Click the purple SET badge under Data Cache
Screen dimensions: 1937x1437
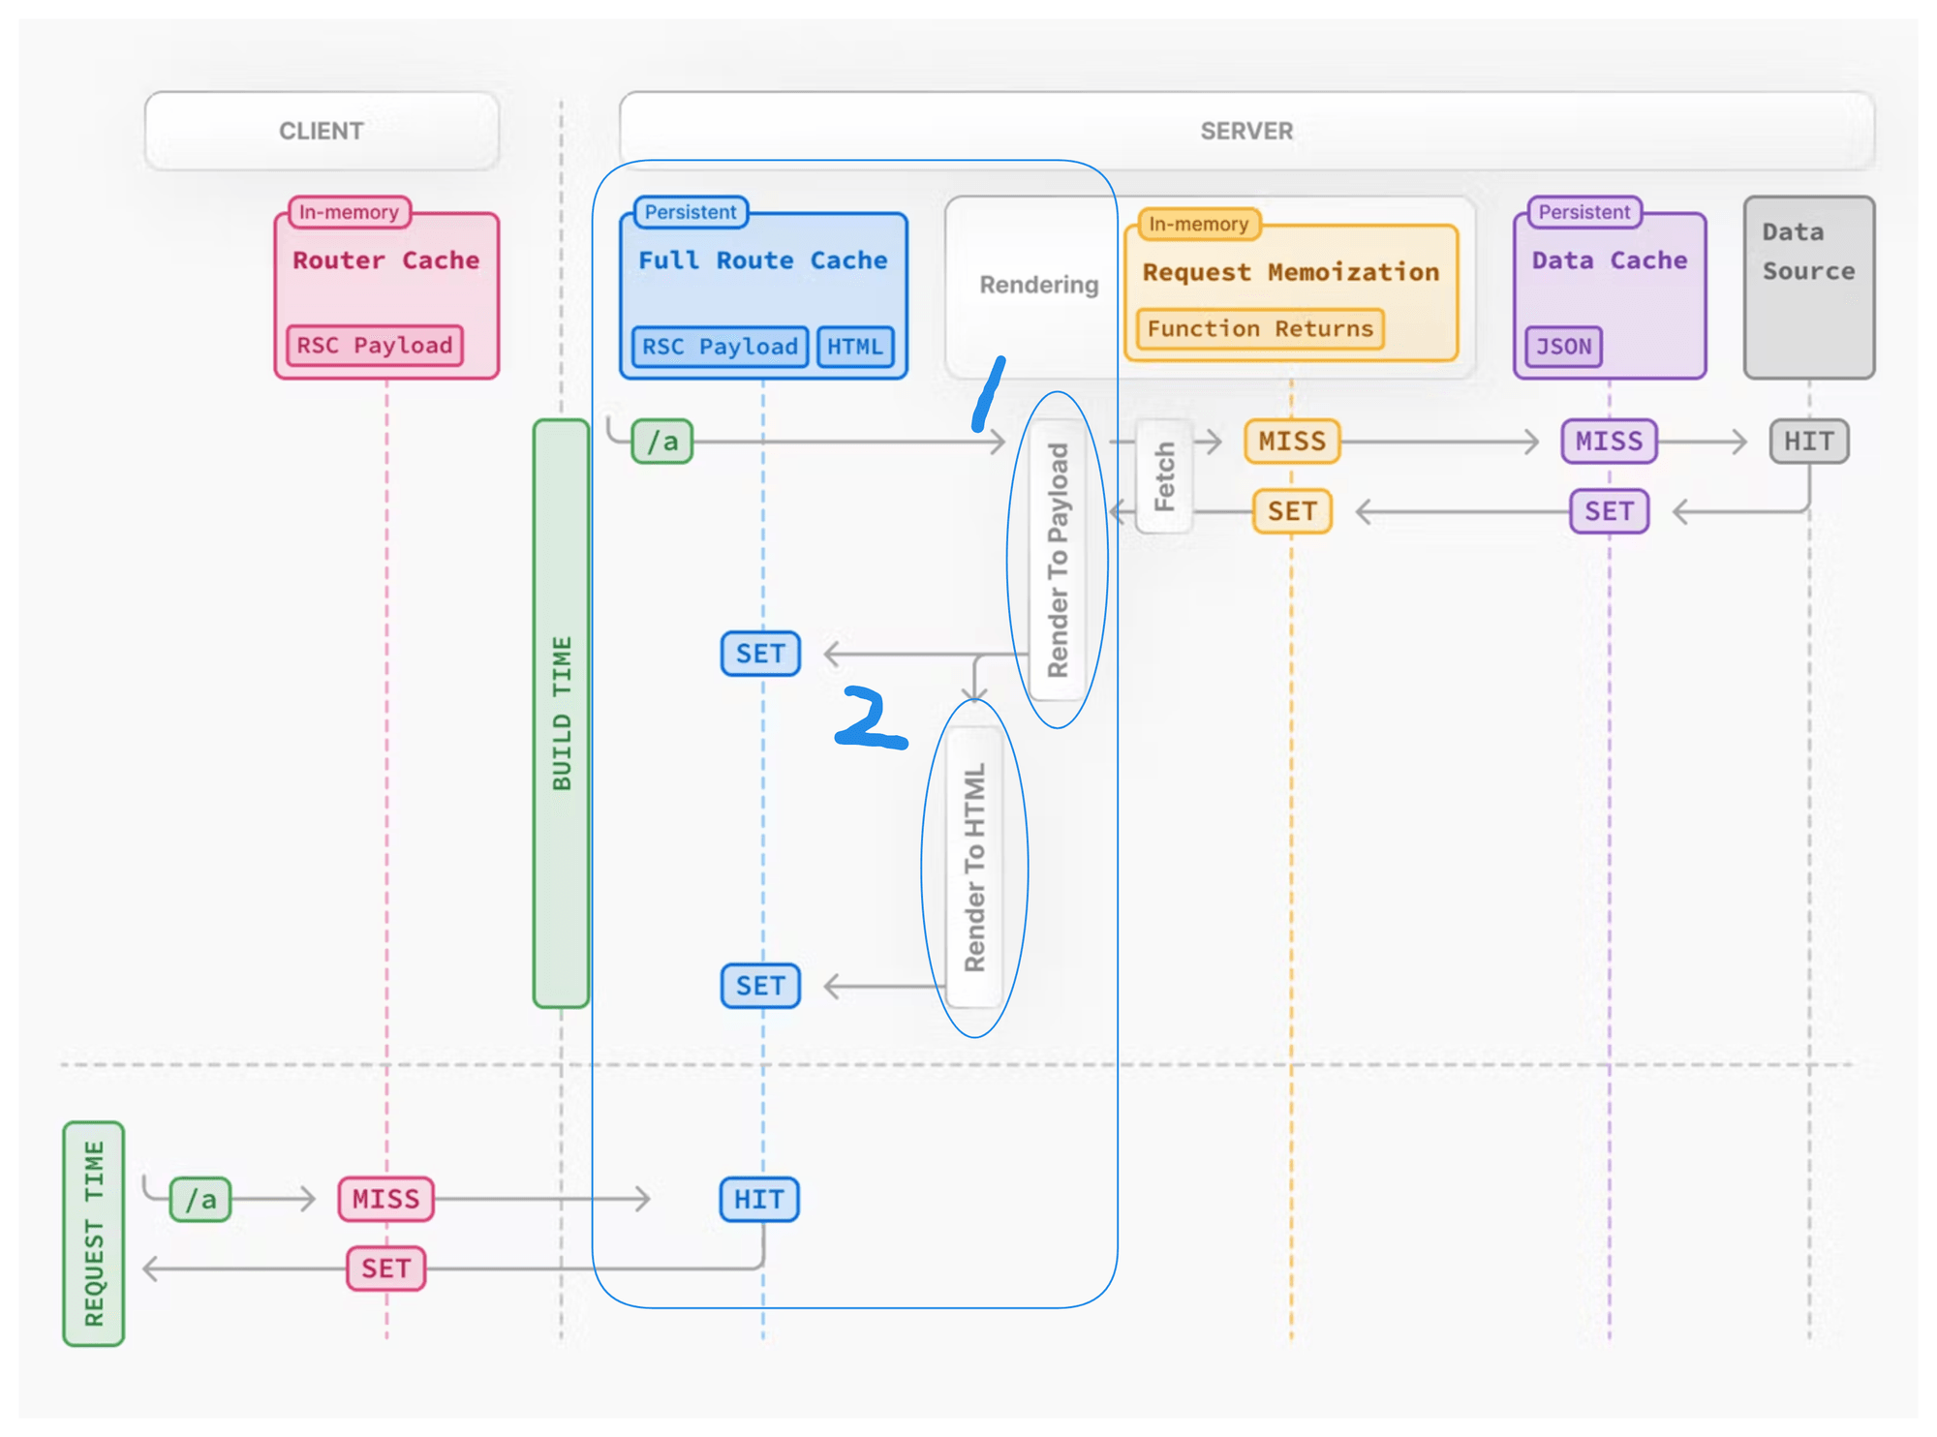click(1609, 511)
